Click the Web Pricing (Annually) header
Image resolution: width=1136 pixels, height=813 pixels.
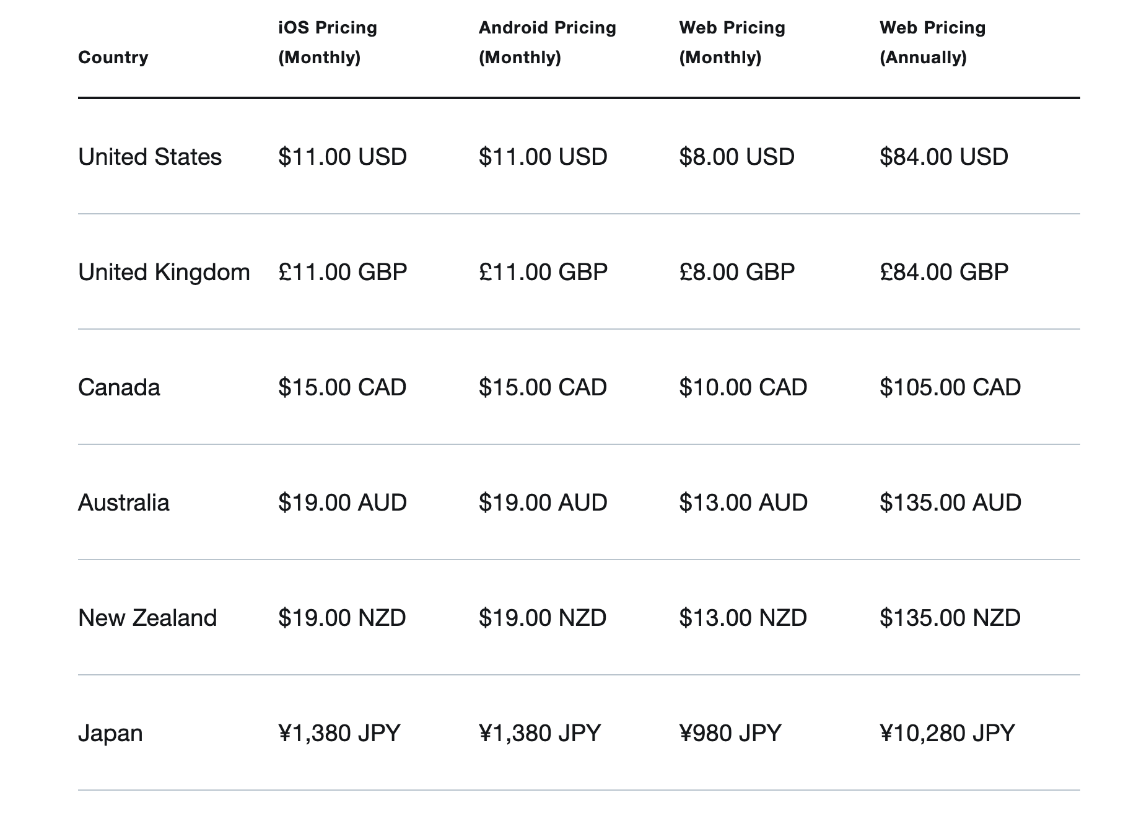[932, 43]
